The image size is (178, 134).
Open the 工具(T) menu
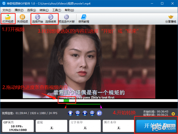[57, 10]
